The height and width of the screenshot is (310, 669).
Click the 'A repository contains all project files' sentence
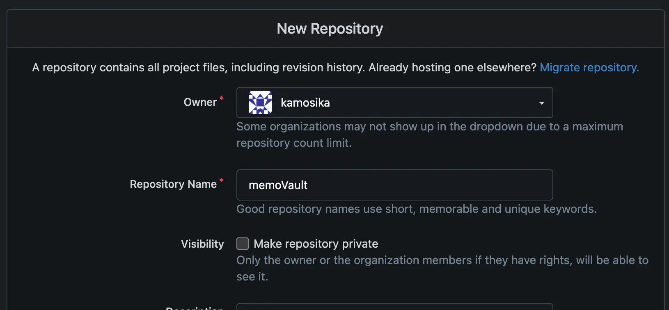(x=284, y=67)
